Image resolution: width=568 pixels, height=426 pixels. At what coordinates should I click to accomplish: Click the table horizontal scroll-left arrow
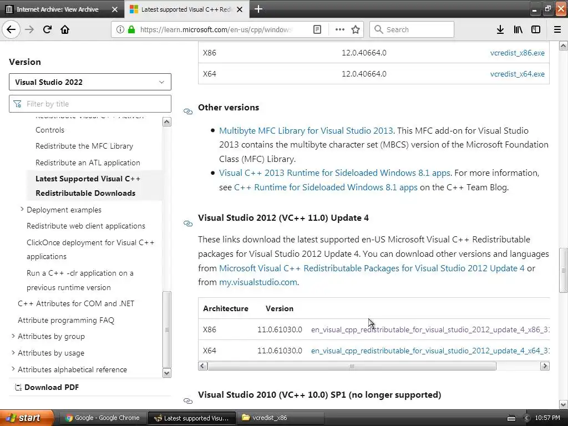coord(203,366)
